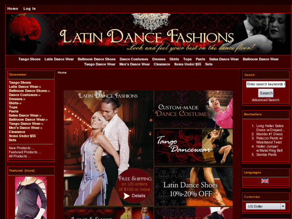
Task: Open Latin Dance Wear in top navigation
Action: pyautogui.click(x=59, y=59)
